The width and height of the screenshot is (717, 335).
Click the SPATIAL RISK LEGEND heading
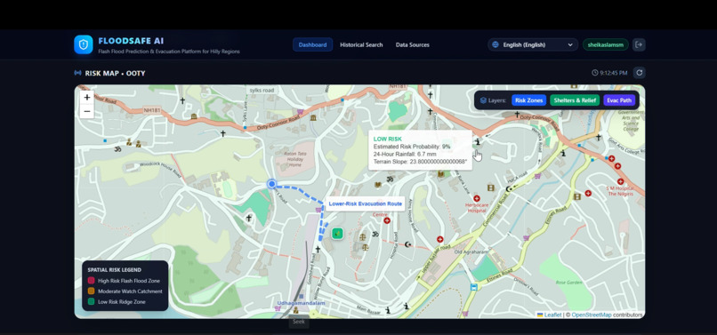(x=115, y=270)
